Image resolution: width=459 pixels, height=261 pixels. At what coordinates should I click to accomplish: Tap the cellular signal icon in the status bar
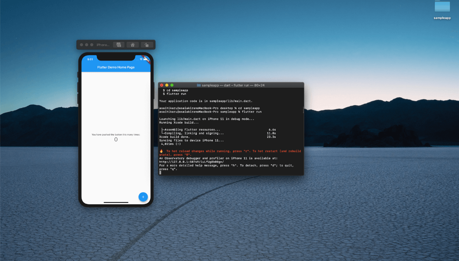(x=137, y=59)
